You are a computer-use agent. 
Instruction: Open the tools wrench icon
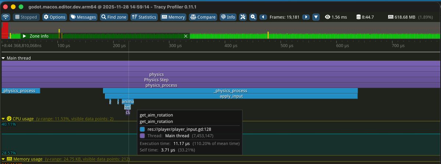(x=243, y=17)
